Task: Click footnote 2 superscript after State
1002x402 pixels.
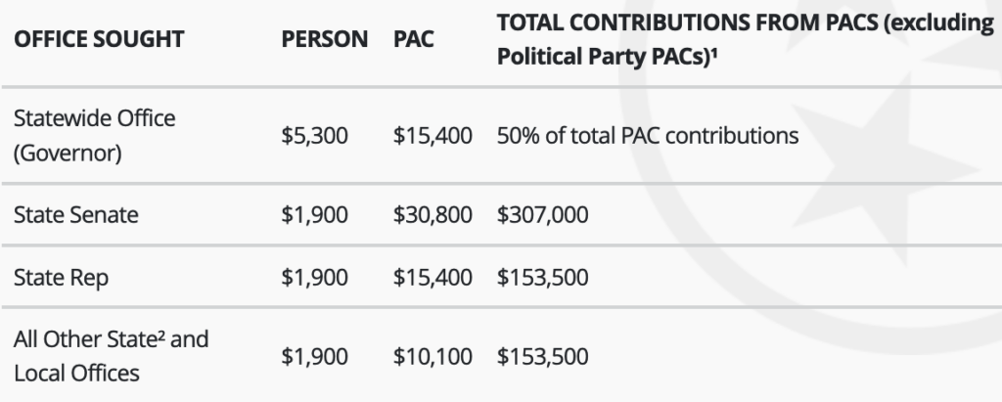Action: [161, 334]
